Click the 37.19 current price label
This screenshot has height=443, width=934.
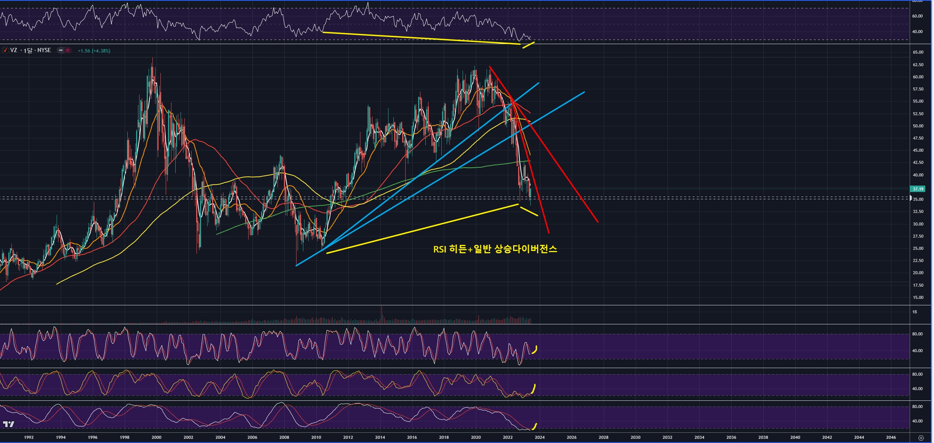click(918, 189)
